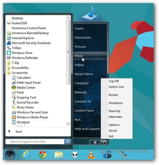Launch Google Chrome from the taskbar
Screen dimensions: 159x165
pyautogui.click(x=43, y=155)
